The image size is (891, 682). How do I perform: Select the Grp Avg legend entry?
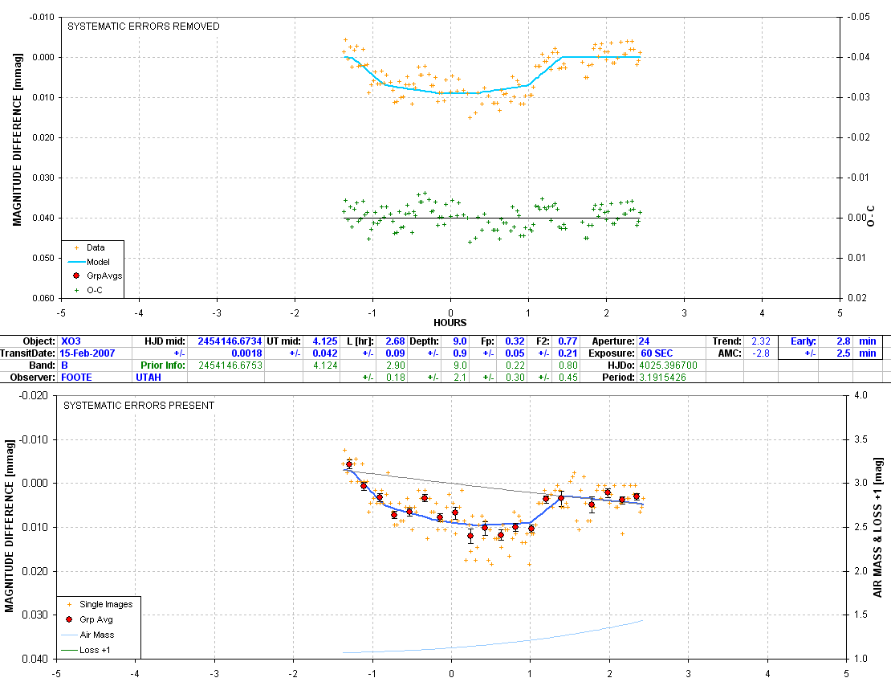tap(96, 619)
